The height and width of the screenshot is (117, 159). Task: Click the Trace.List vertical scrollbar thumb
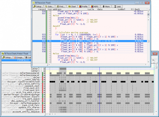(149, 41)
